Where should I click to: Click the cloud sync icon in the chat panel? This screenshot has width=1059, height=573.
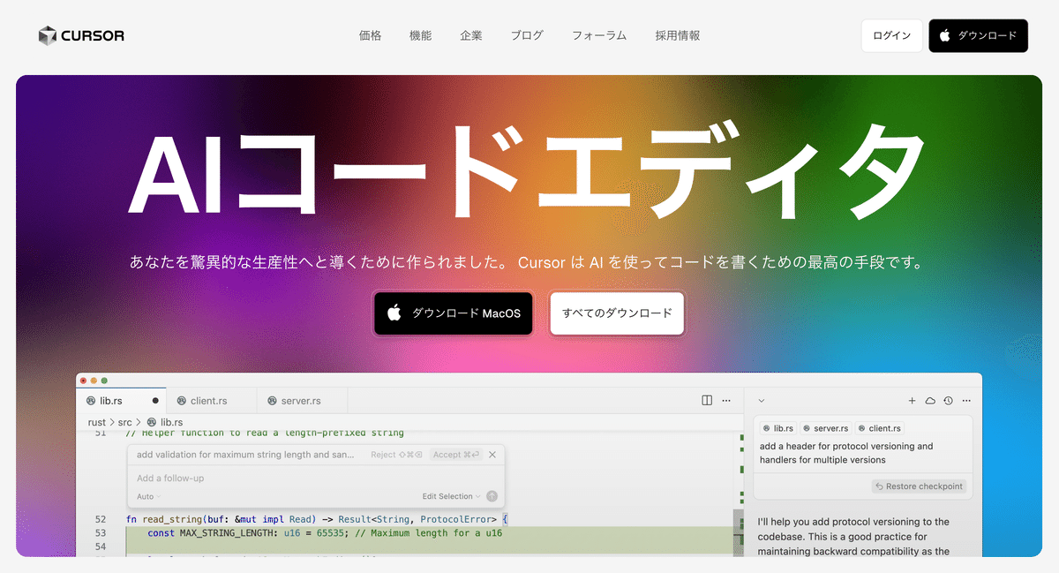(929, 400)
